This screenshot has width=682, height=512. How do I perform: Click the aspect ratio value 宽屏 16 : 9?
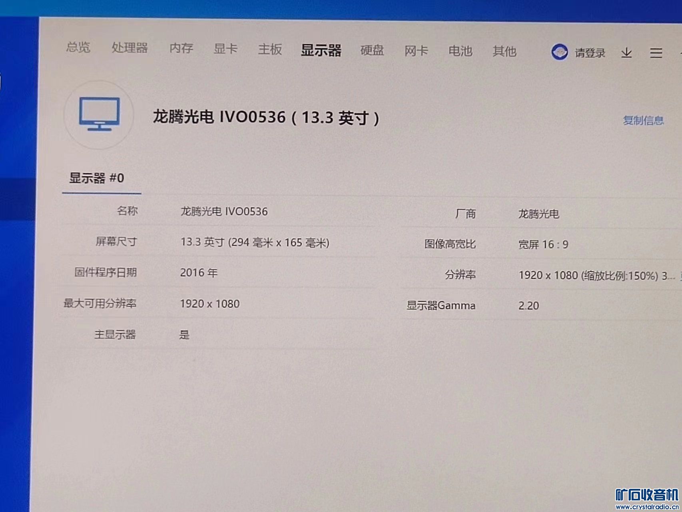543,244
